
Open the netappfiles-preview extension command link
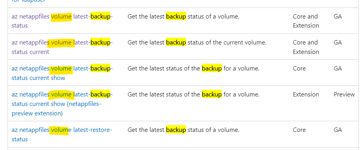coord(62,104)
